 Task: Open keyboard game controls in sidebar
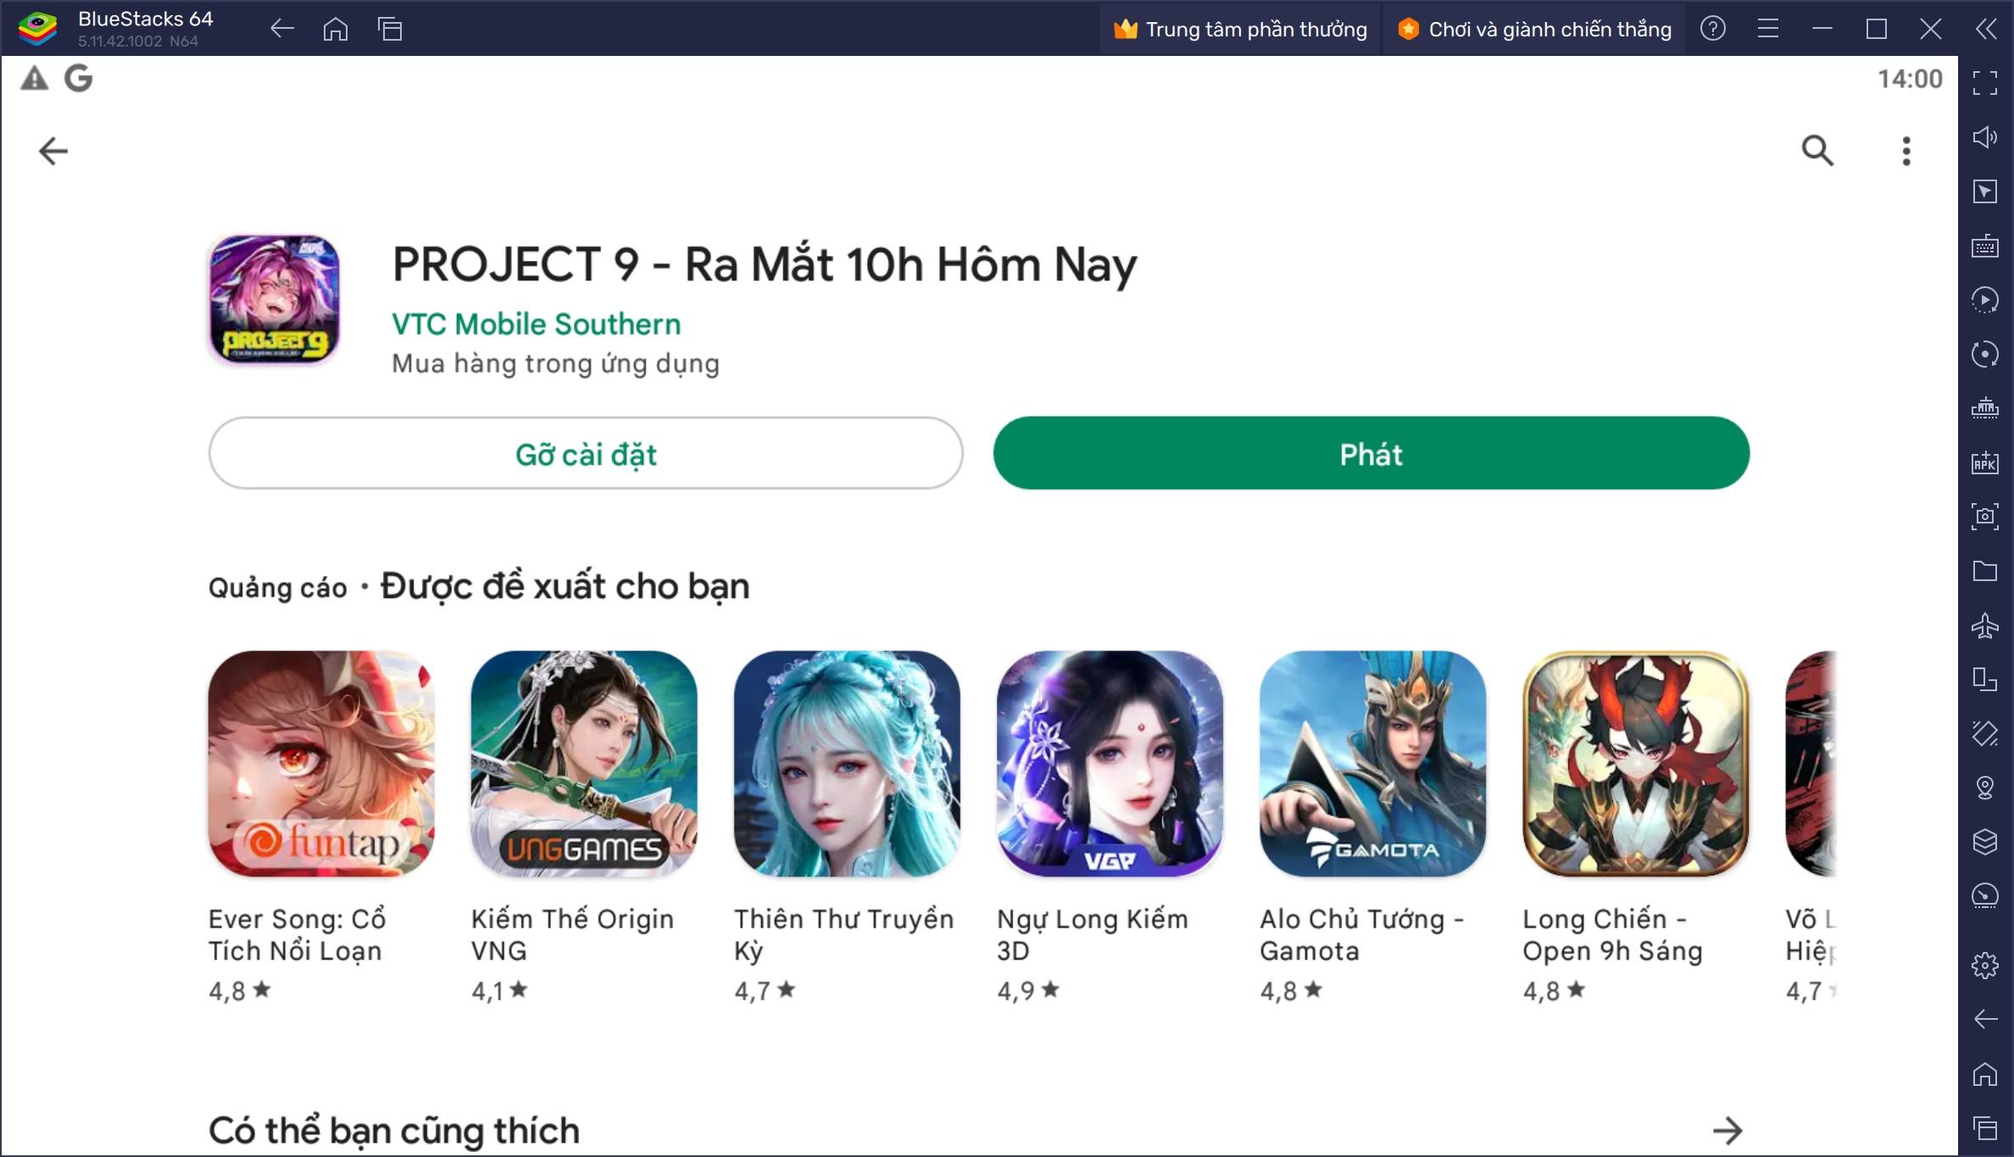click(1984, 246)
